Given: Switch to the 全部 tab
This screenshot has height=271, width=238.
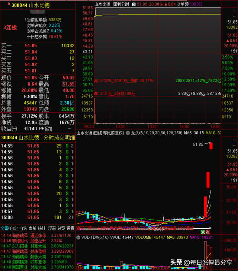Looking at the screenshot, I should click(4, 228).
